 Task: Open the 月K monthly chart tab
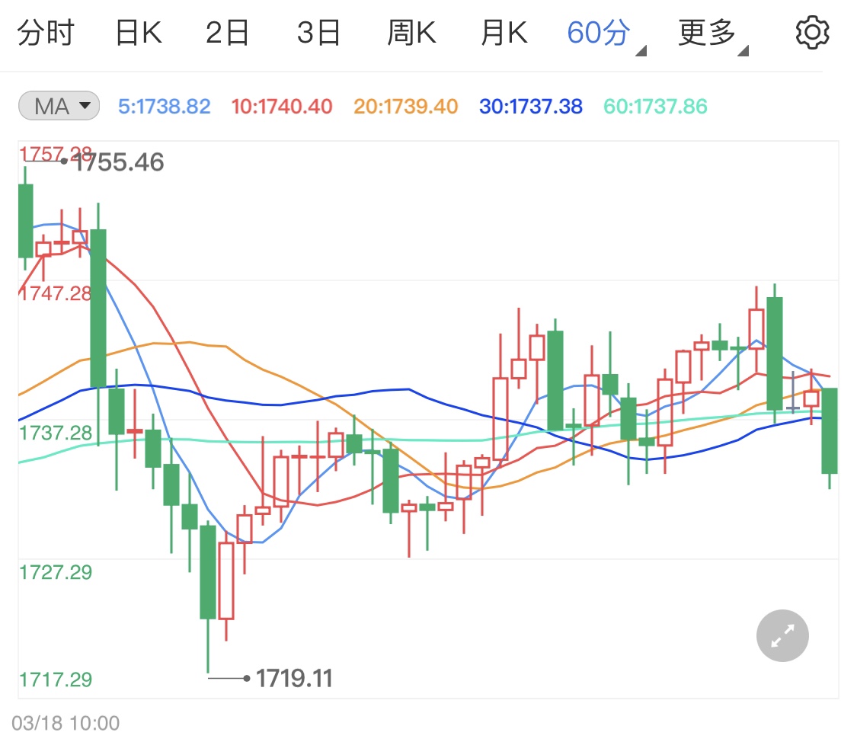504,33
